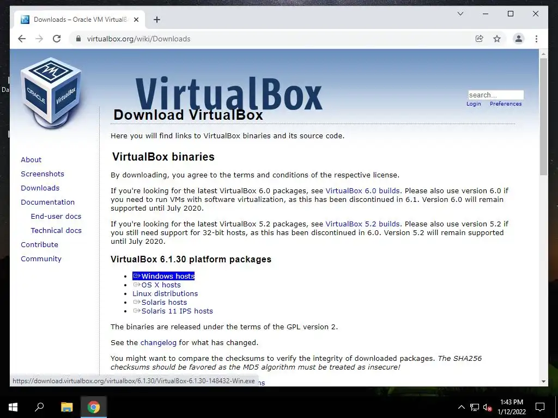Follow the VirtualBox 5.2 builds link
Viewport: 558px width, 418px height.
click(362, 224)
